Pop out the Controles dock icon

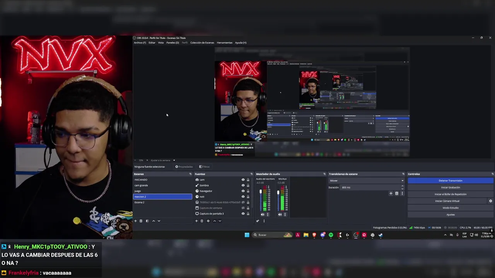[492, 174]
